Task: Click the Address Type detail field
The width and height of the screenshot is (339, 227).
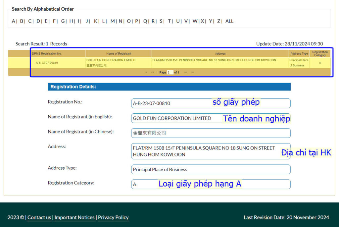Action: 211,169
